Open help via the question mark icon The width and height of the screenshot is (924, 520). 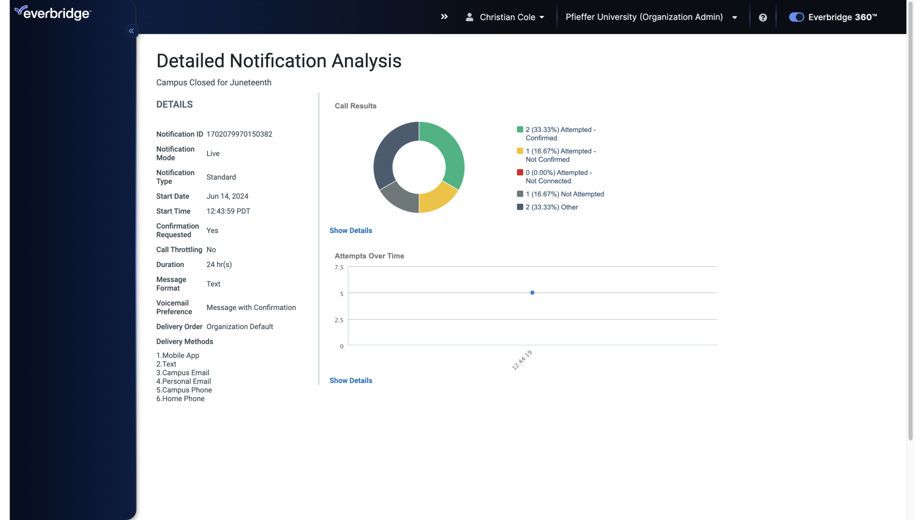763,17
